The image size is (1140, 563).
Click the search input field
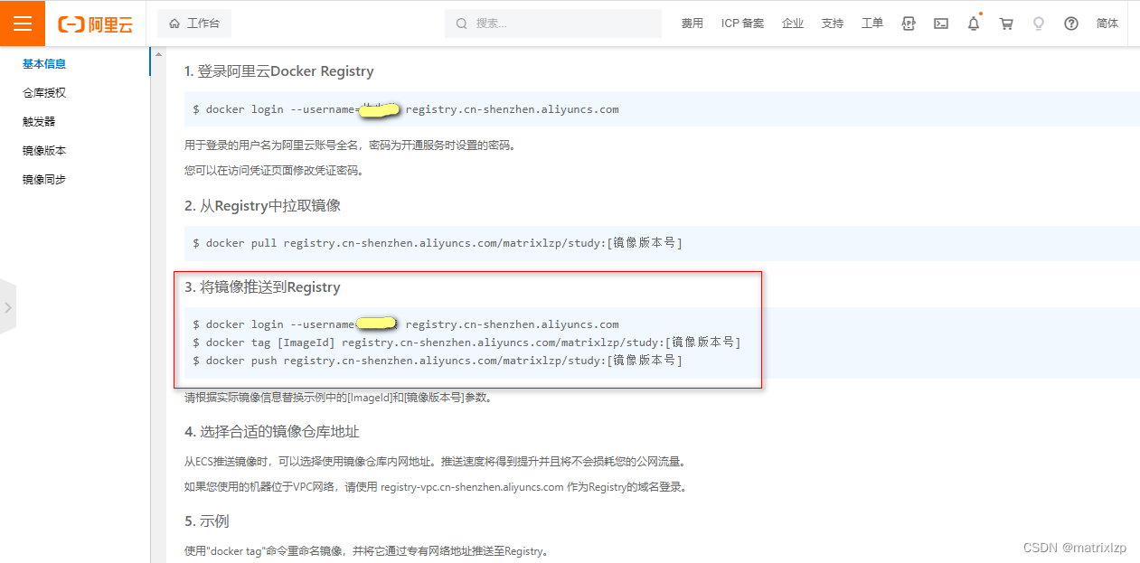tap(553, 23)
